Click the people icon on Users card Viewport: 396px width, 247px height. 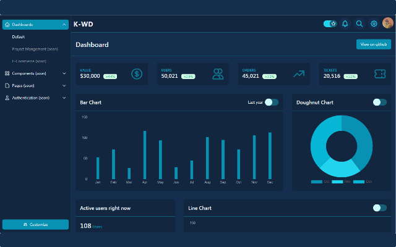click(218, 74)
